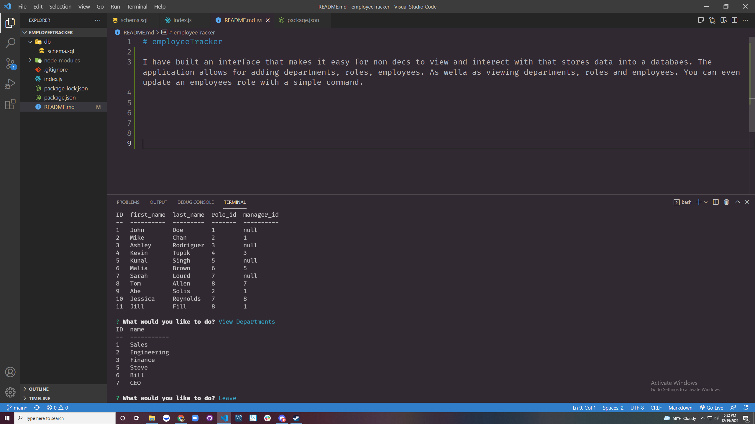This screenshot has height=424, width=755.
Task: Kill the bash terminal using the trash icon
Action: click(726, 202)
